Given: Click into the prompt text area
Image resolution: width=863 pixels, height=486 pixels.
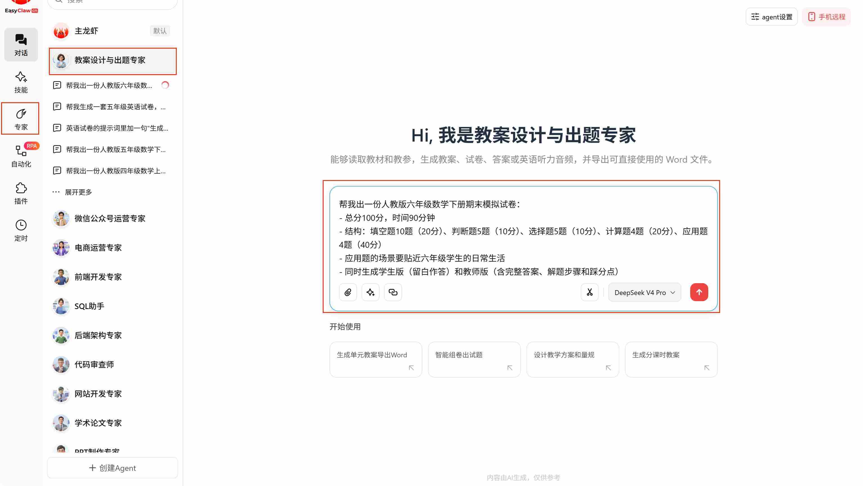Looking at the screenshot, I should coord(523,238).
